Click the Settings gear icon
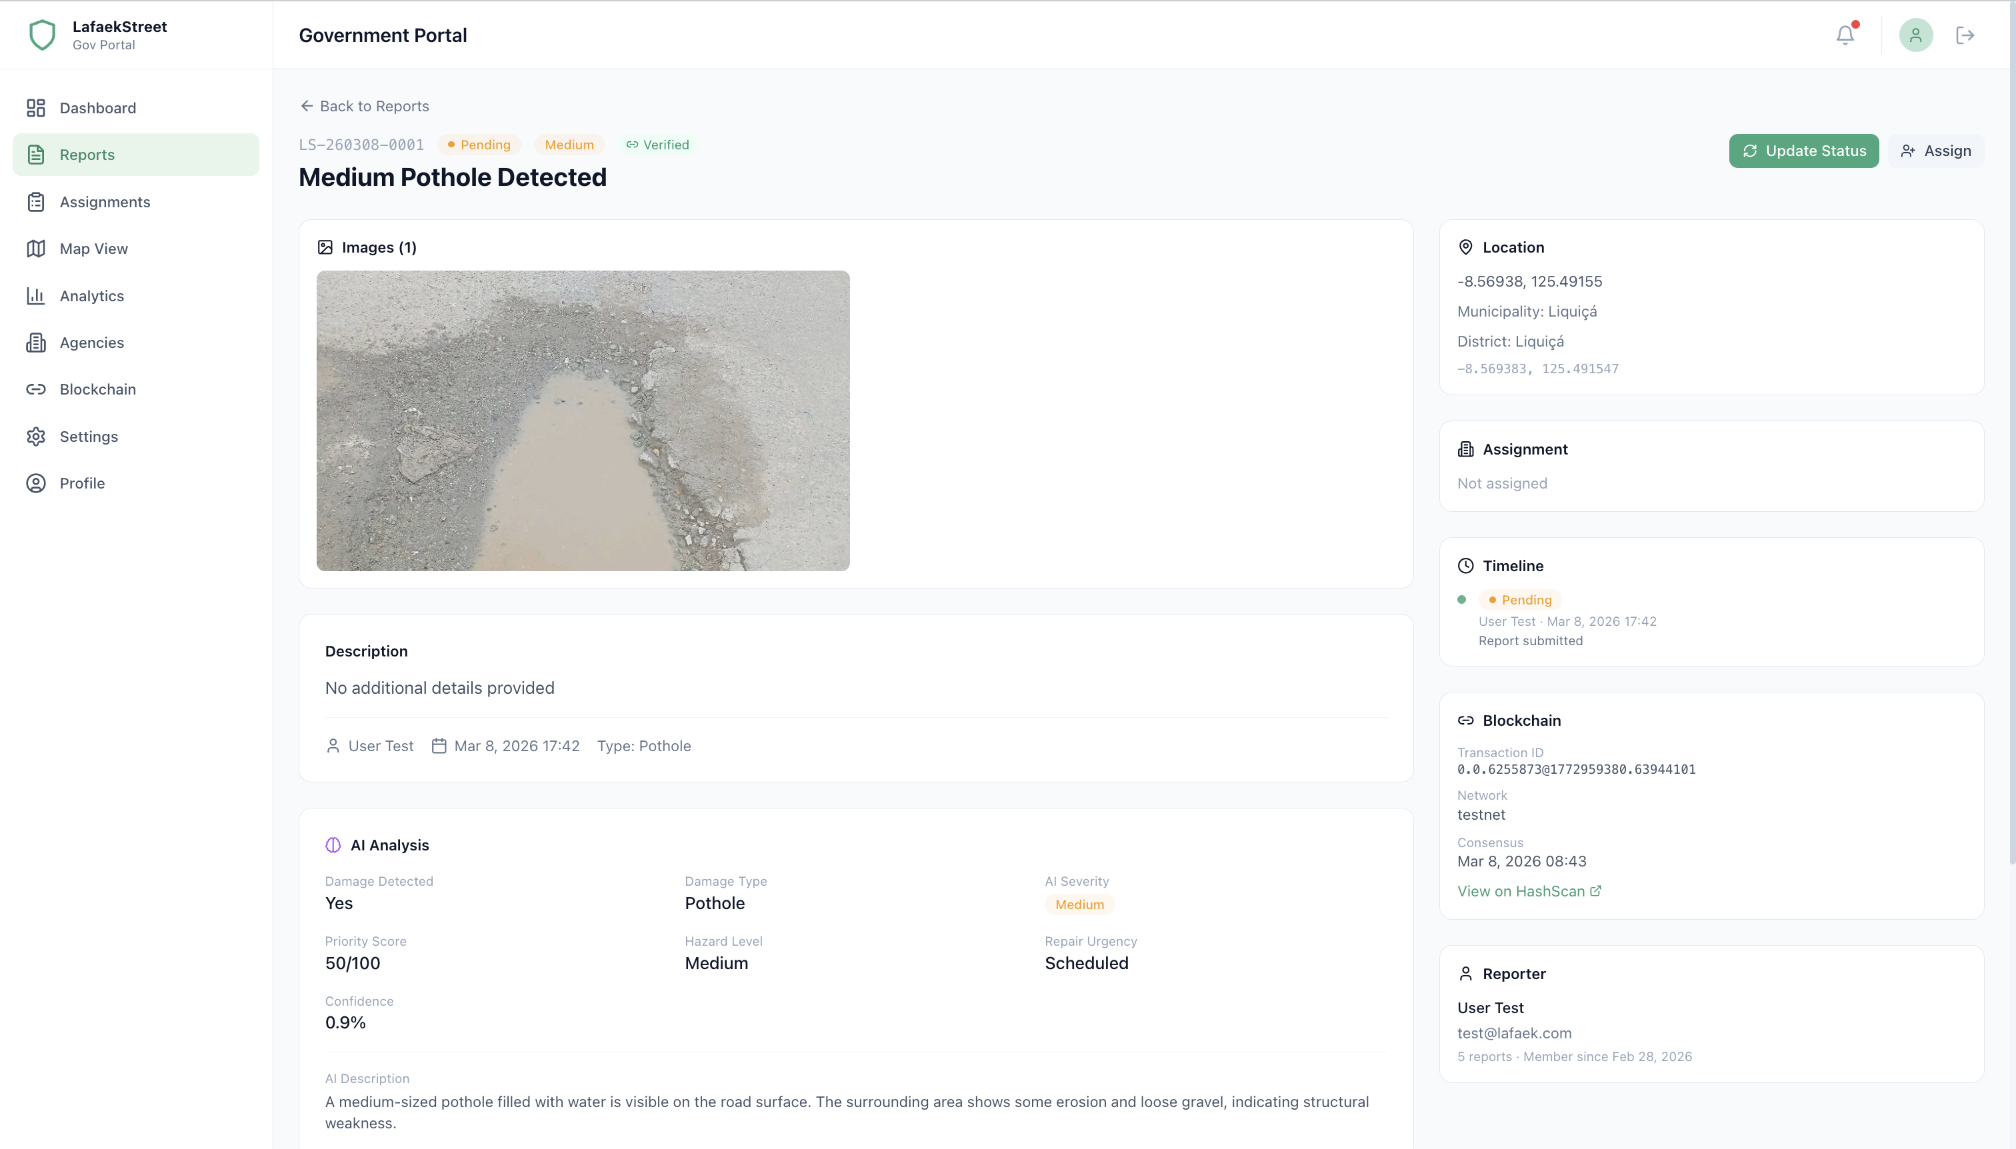This screenshot has height=1149, width=2016. click(x=35, y=437)
